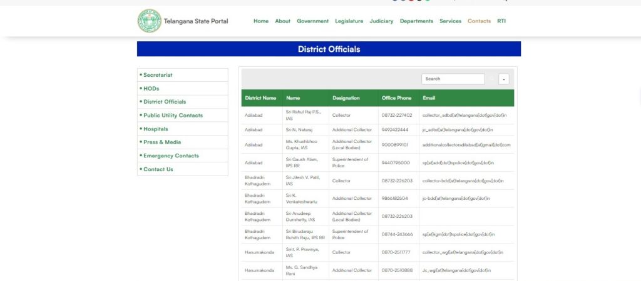The image size is (641, 281).
Task: Open the table options dropdown beside Search
Action: [x=503, y=79]
